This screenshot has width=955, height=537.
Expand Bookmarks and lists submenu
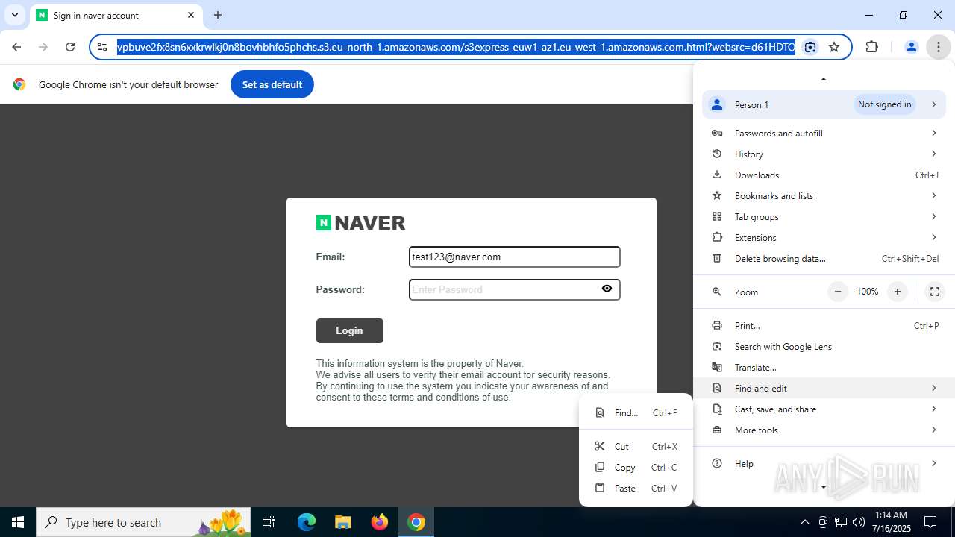pyautogui.click(x=824, y=195)
